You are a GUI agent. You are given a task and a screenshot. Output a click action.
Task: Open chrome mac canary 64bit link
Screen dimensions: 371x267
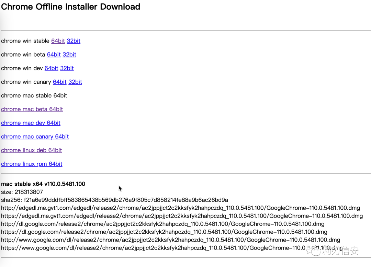pyautogui.click(x=35, y=137)
